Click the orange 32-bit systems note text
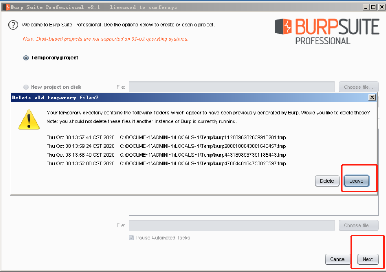The height and width of the screenshot is (272, 386). (x=106, y=39)
